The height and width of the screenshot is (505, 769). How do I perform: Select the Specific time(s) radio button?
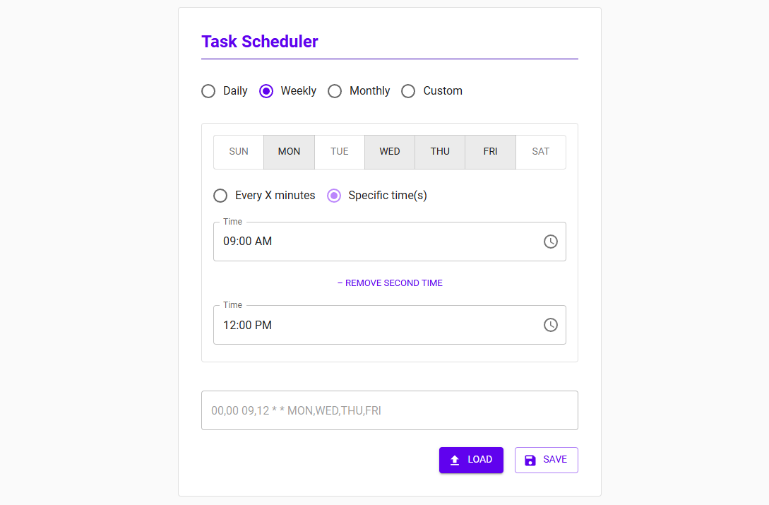[334, 196]
